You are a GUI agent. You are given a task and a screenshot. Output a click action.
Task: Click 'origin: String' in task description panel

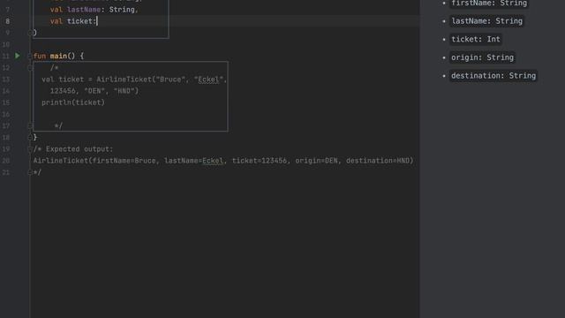pos(483,57)
